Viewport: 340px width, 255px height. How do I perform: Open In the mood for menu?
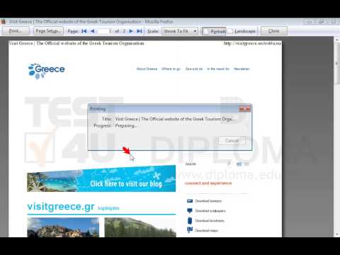[x=218, y=69]
